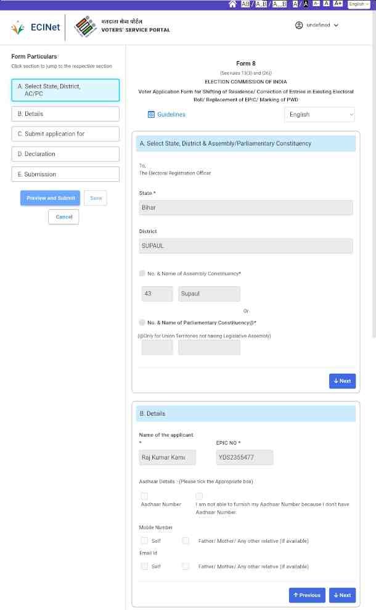Tick the Aadhaar Number checkbox

point(144,496)
